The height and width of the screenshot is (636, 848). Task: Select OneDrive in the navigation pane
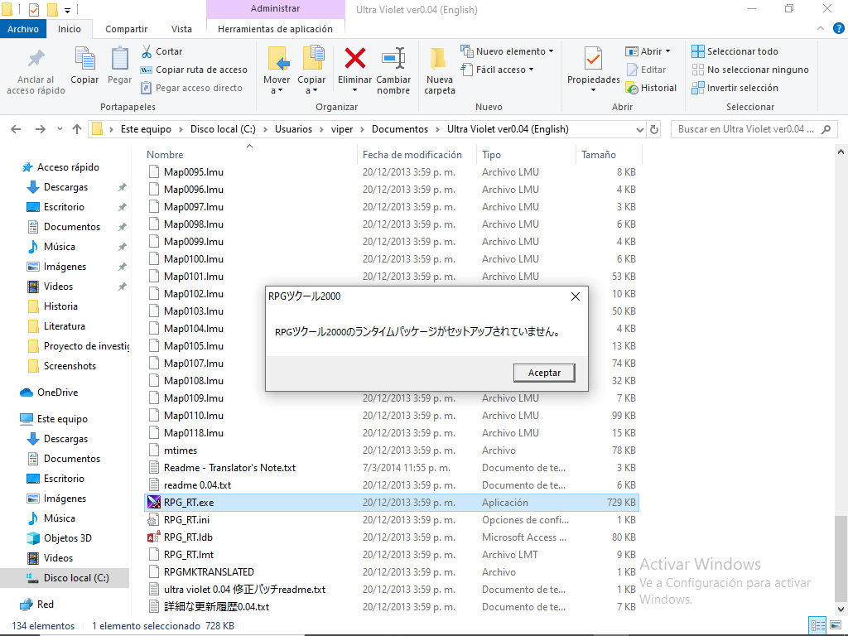pos(57,392)
